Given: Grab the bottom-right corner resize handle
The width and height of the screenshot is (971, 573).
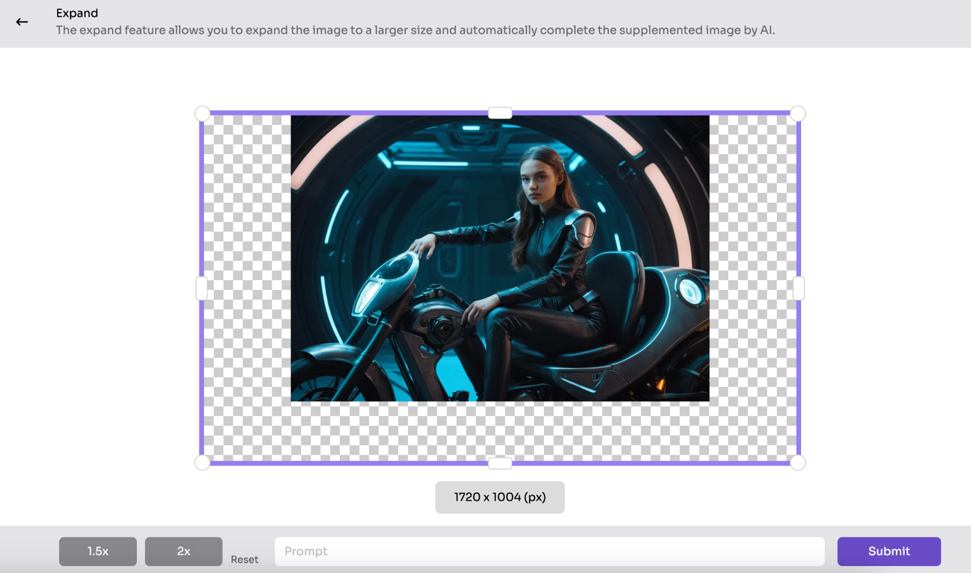Looking at the screenshot, I should tap(798, 463).
